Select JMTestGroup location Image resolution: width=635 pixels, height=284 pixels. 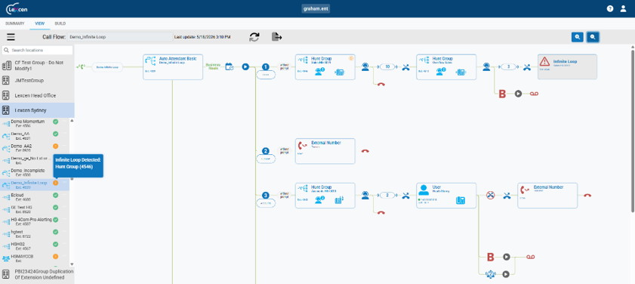[x=37, y=81]
